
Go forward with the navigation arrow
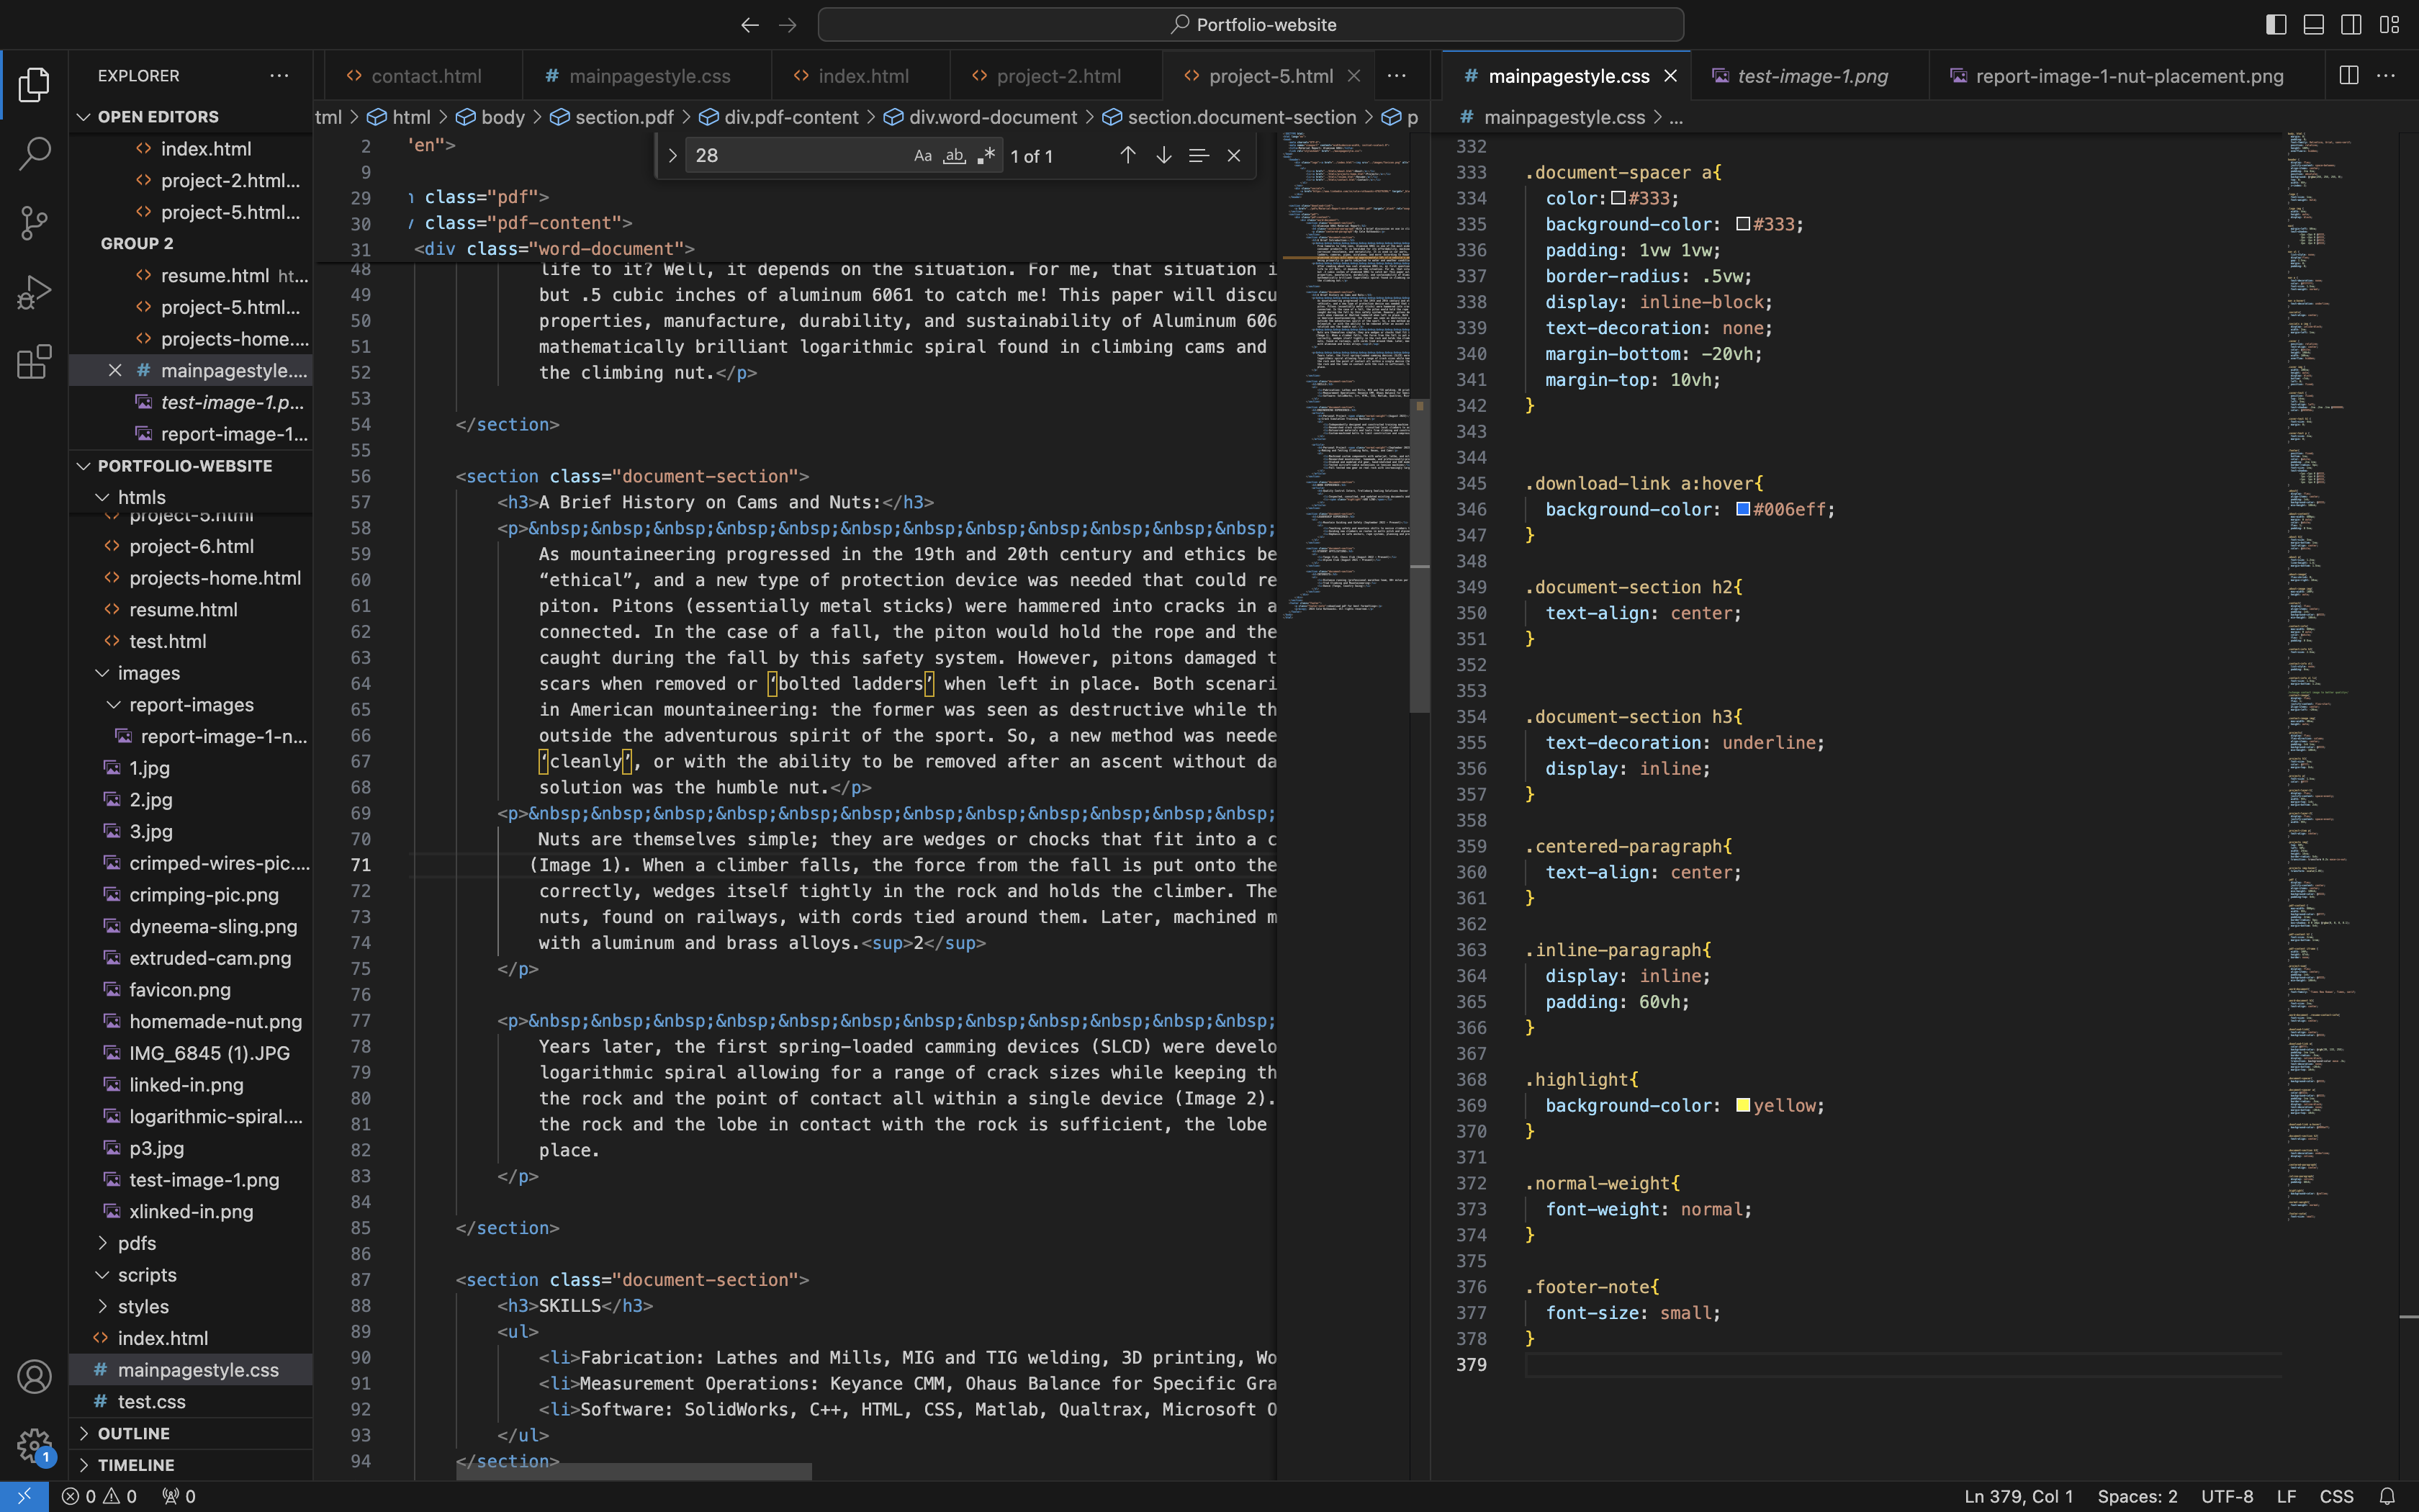(x=788, y=25)
